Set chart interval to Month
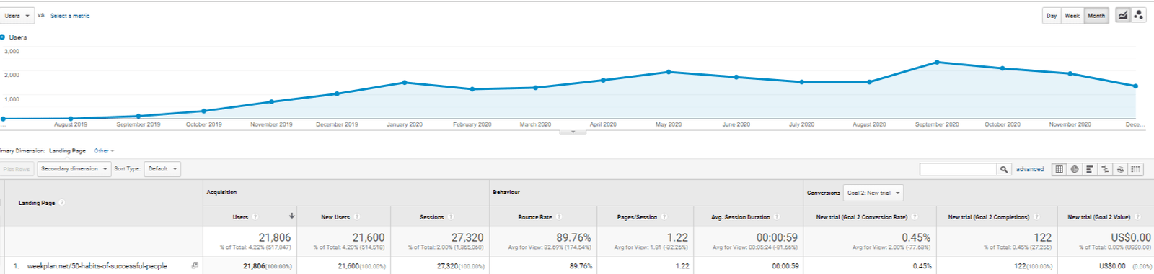This screenshot has height=274, width=1154. [x=1096, y=16]
